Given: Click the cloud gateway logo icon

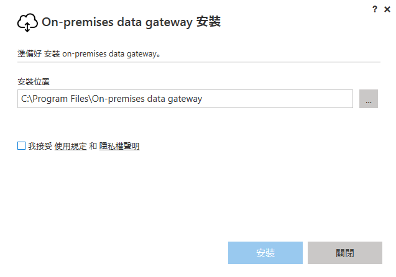Looking at the screenshot, I should point(27,23).
